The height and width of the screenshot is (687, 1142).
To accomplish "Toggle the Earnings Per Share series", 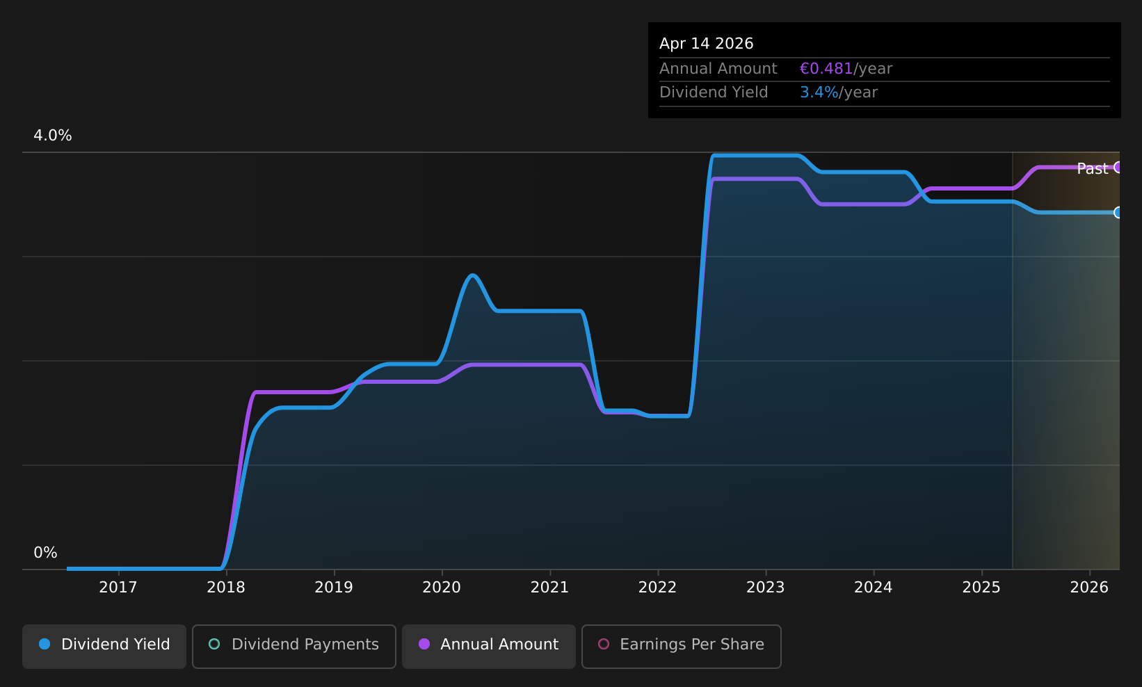I will [682, 646].
